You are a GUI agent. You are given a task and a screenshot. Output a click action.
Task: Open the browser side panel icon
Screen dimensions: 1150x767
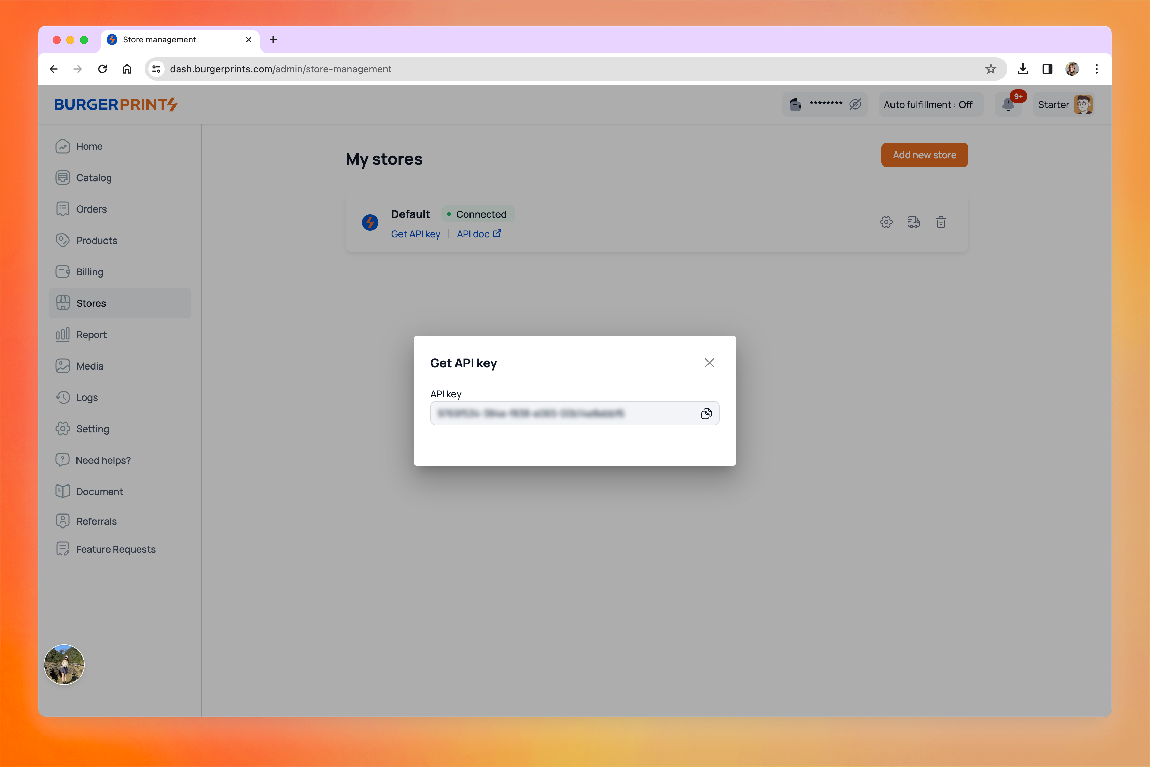coord(1047,69)
